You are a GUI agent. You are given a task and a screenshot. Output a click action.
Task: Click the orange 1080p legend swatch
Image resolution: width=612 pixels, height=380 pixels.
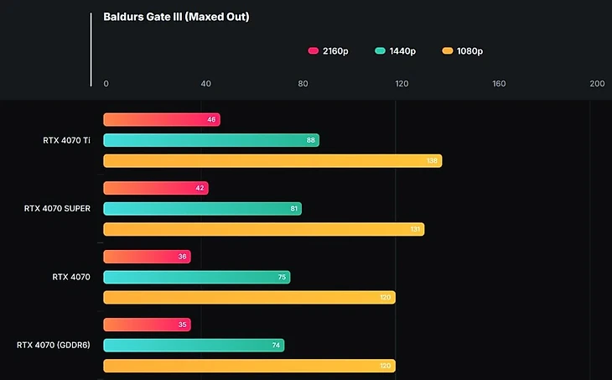(448, 51)
